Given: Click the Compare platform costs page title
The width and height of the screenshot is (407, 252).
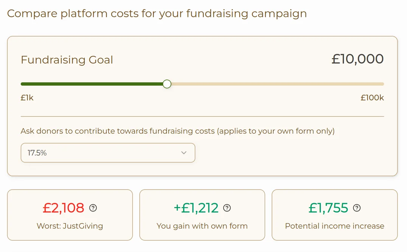Looking at the screenshot, I should (x=157, y=13).
